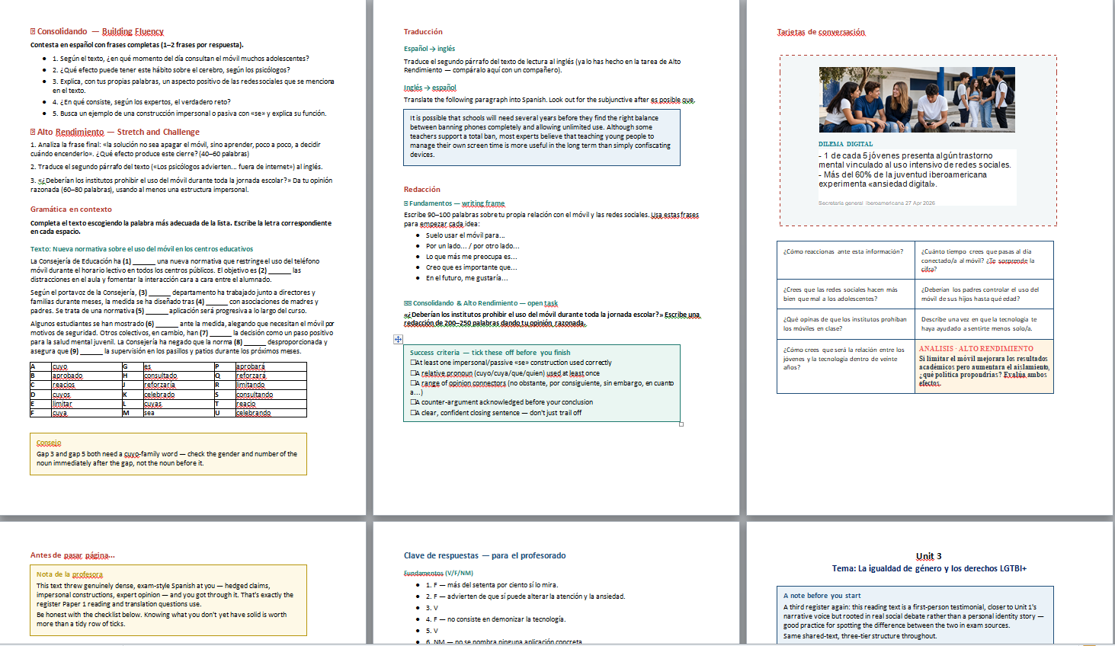Viewport: 1115px width, 646px height.
Task: Click the word "reforzaría" in table row J
Action: coord(160,385)
